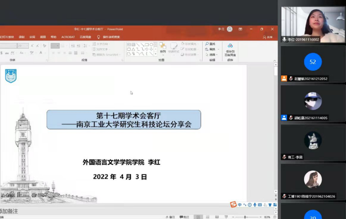Open 形状效果 shape effects dropdown
Image resolution: width=346 pixels, height=219 pixels.
[190, 54]
